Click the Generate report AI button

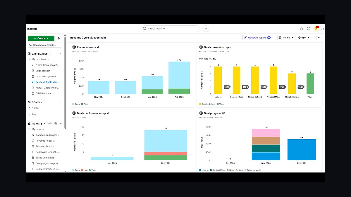[x=257, y=38]
